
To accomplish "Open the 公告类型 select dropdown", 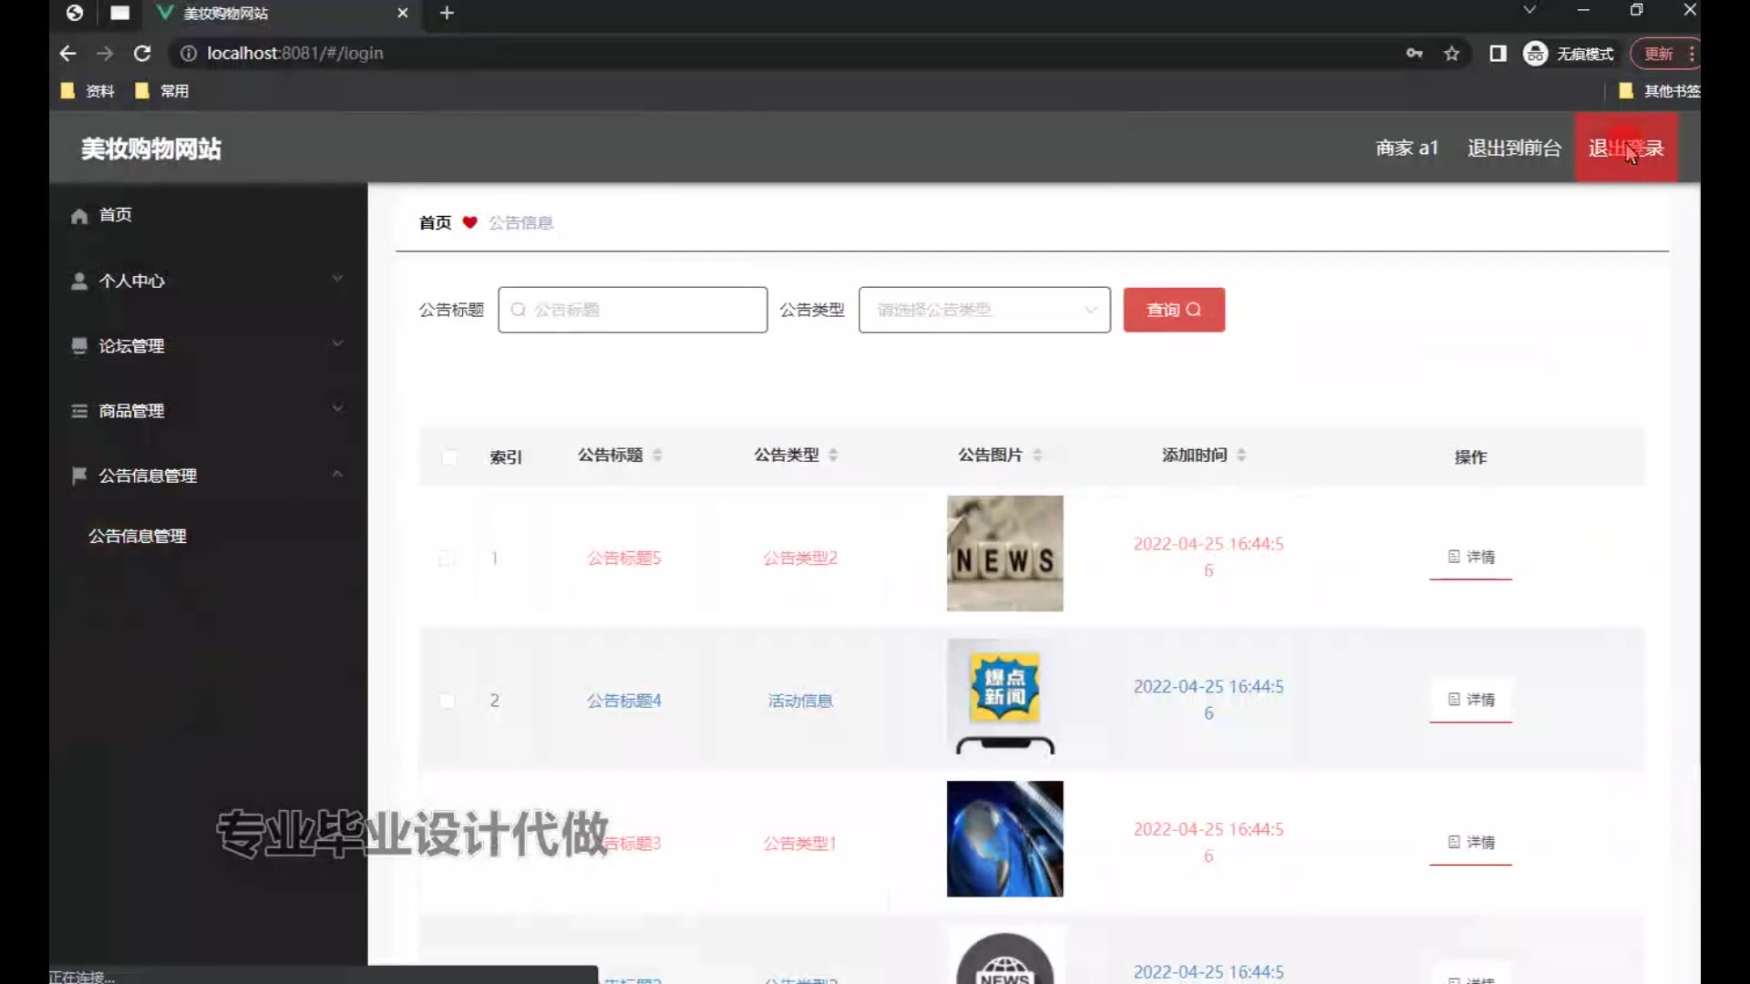I will tap(984, 310).
